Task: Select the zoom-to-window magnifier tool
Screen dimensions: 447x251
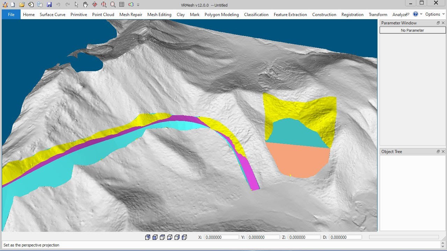Action: point(113,5)
